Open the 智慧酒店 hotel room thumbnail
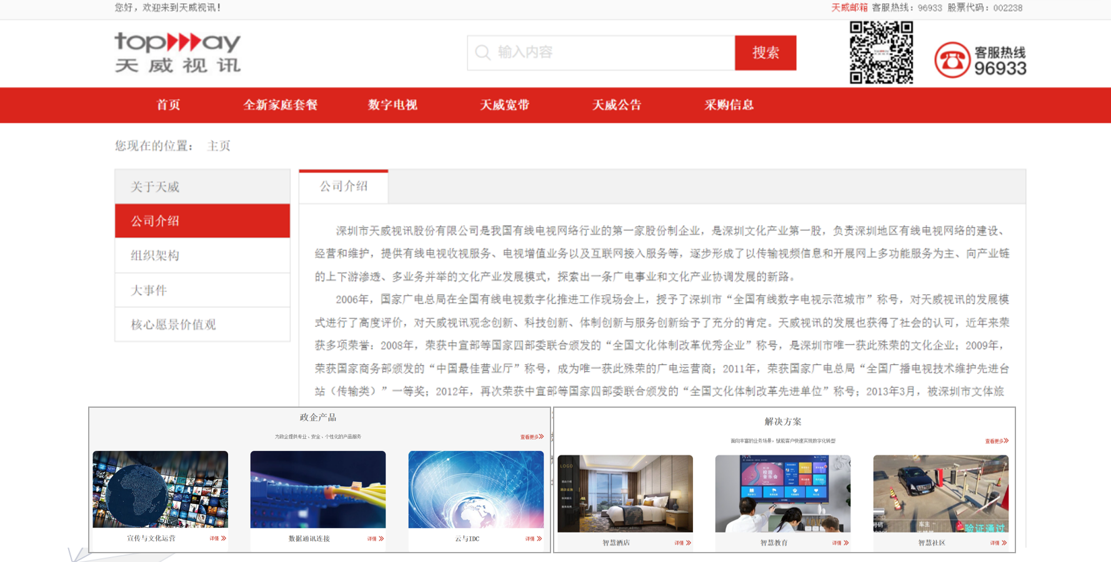 pyautogui.click(x=625, y=494)
